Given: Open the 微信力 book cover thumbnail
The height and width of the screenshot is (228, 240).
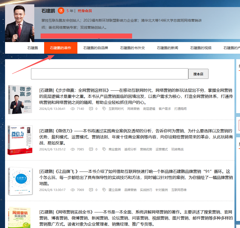Looking at the screenshot, I should click(x=20, y=140).
